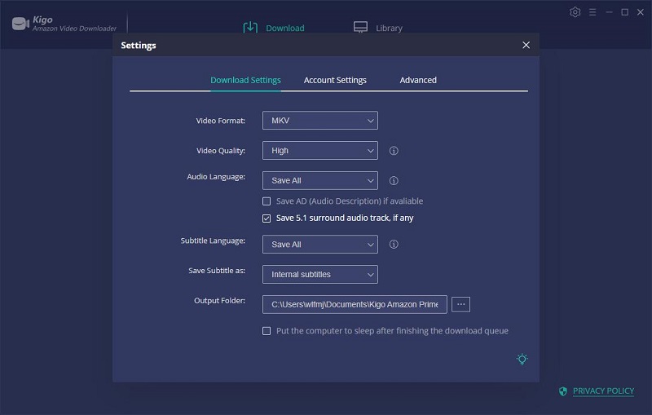
Task: Click the lightbulb tips icon
Action: [522, 360]
